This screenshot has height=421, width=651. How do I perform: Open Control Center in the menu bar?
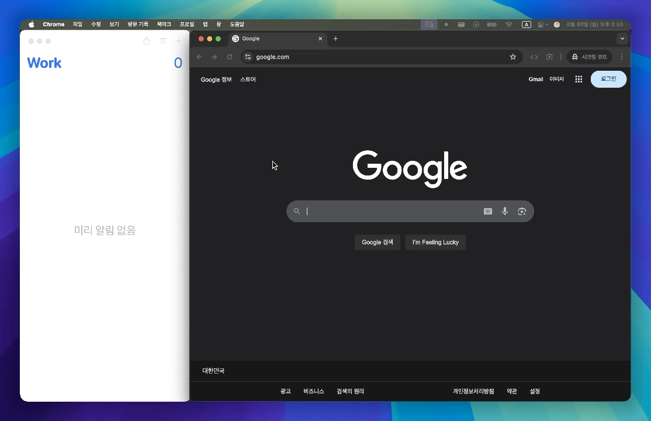click(542, 25)
